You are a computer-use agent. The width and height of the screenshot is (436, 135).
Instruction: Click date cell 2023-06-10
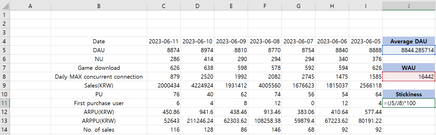[197, 41]
